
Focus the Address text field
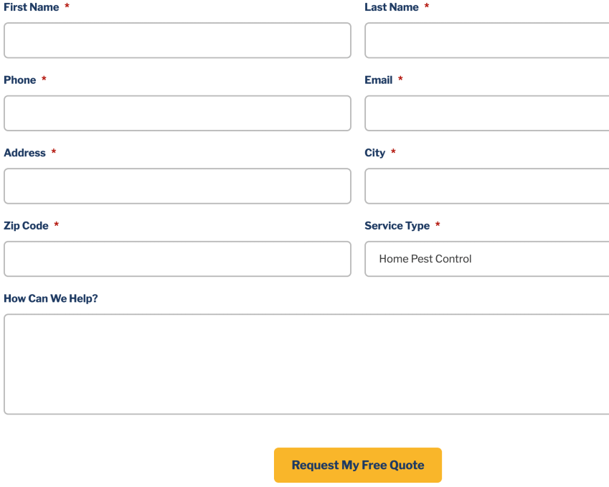[177, 186]
